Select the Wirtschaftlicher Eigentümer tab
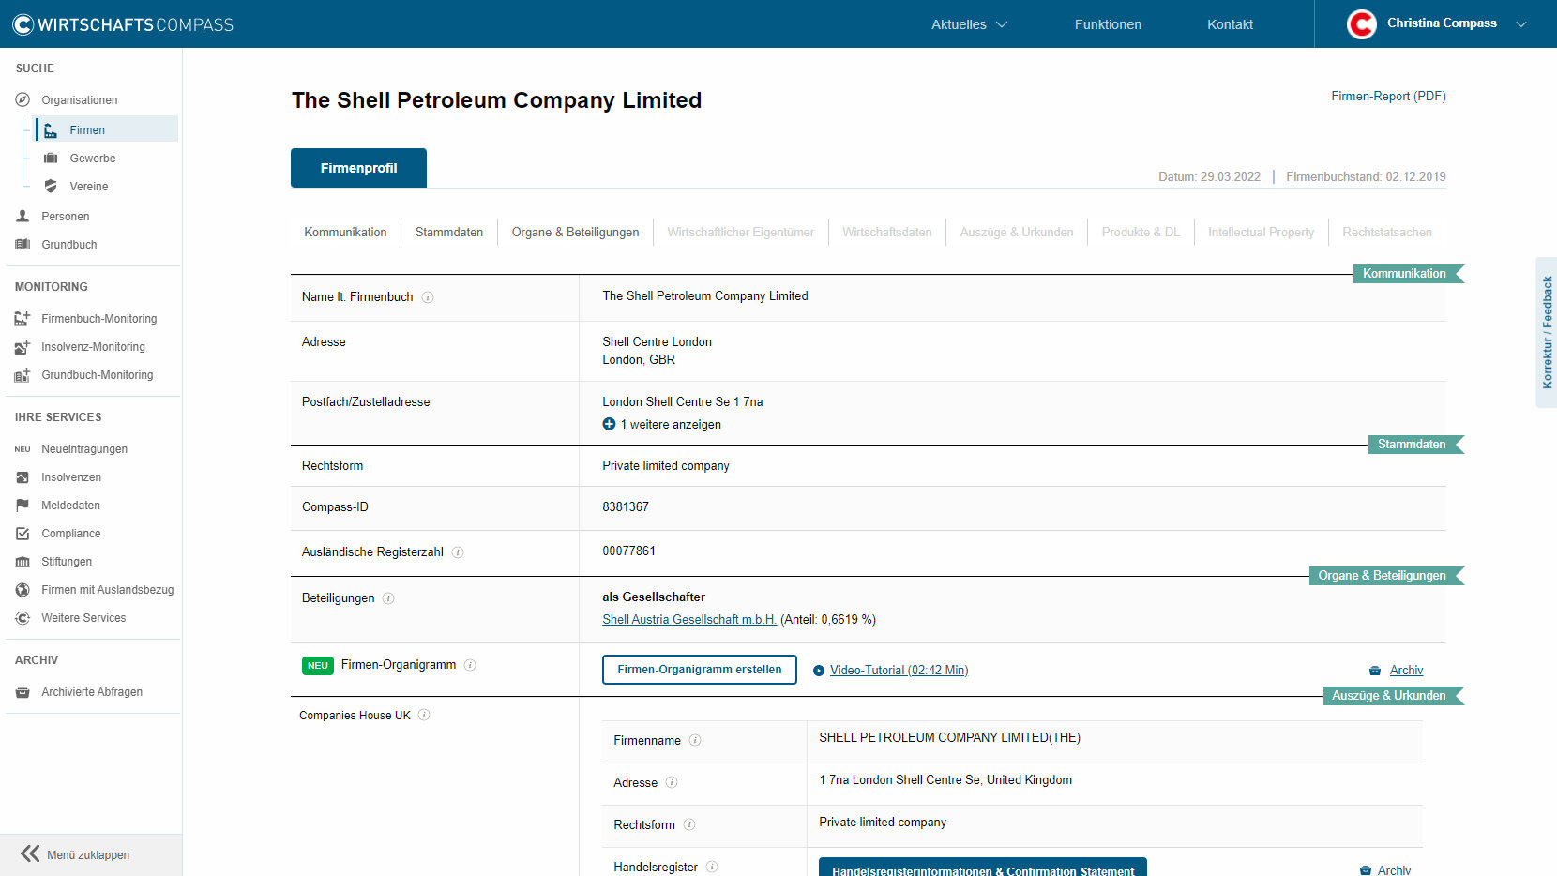Screen dimensions: 1557x876 740,232
